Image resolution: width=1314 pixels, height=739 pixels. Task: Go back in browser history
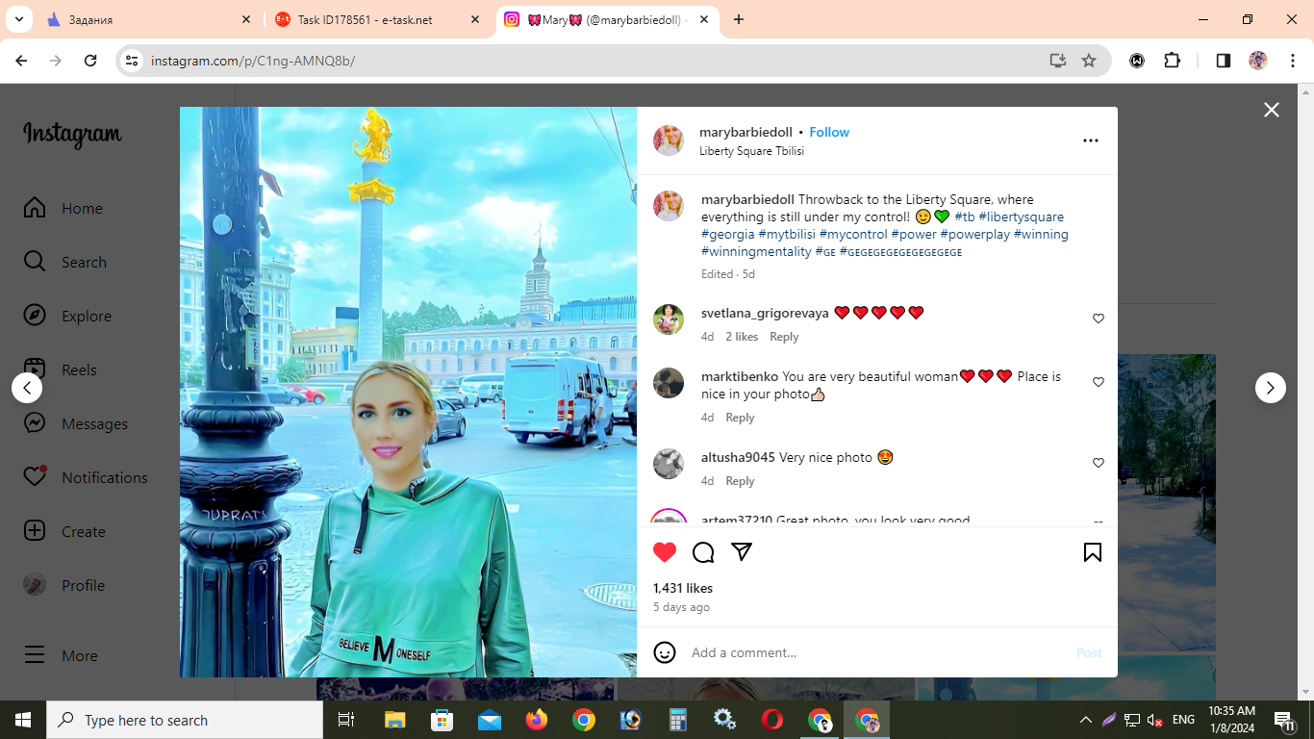coord(21,61)
